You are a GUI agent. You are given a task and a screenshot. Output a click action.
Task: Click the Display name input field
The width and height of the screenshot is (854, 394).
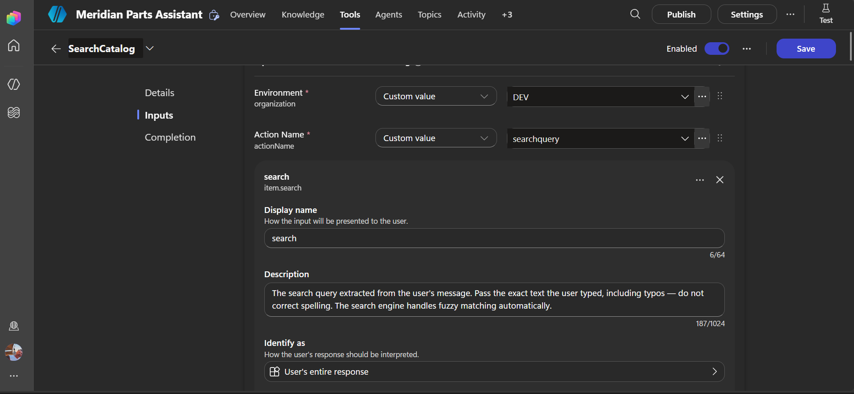pos(494,238)
